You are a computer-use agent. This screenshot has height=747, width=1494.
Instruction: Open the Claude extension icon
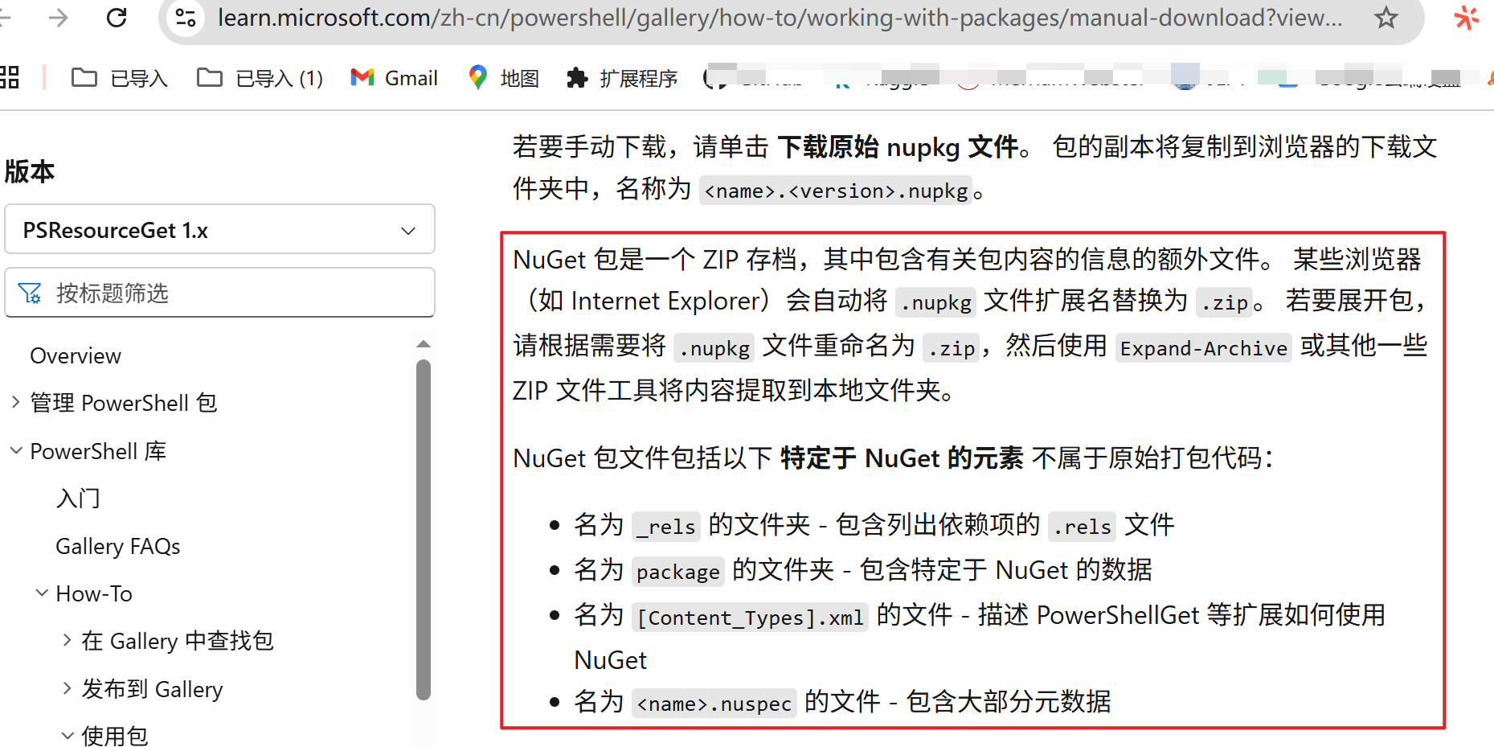pos(1467,17)
